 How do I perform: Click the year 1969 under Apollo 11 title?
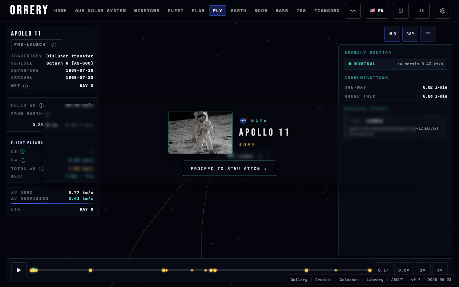click(247, 145)
